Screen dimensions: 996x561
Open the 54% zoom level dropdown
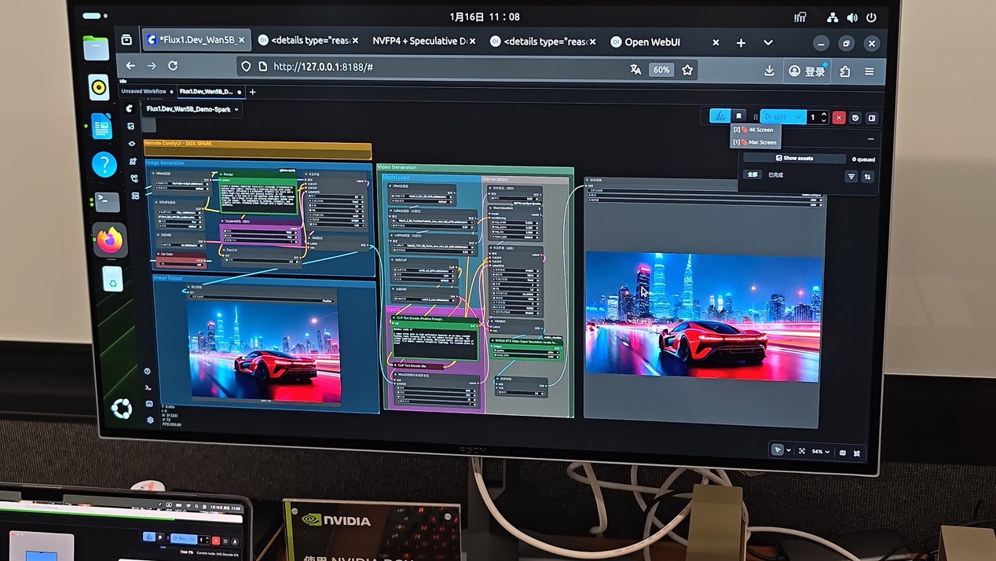coord(821,452)
